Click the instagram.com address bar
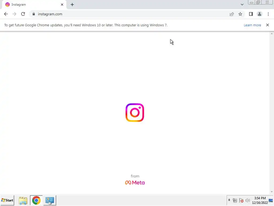Screen dimensions: 274x206 (x=129, y=14)
